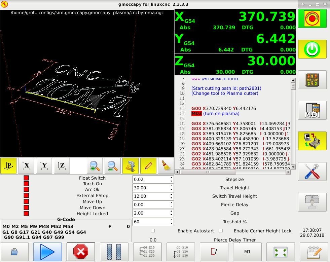Click the horizontal scrollbar right arrow
This screenshot has height=262, width=330.
point(288,172)
